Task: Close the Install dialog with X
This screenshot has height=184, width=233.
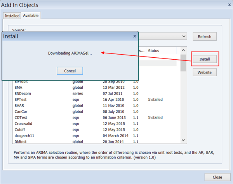Action: click(x=134, y=36)
